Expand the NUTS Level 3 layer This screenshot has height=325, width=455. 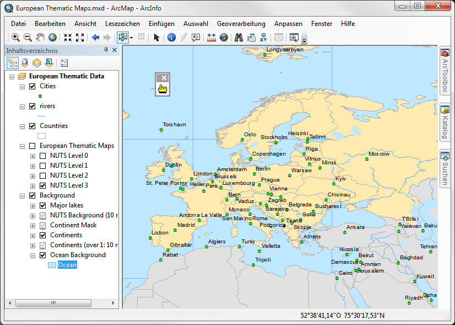[x=33, y=185]
